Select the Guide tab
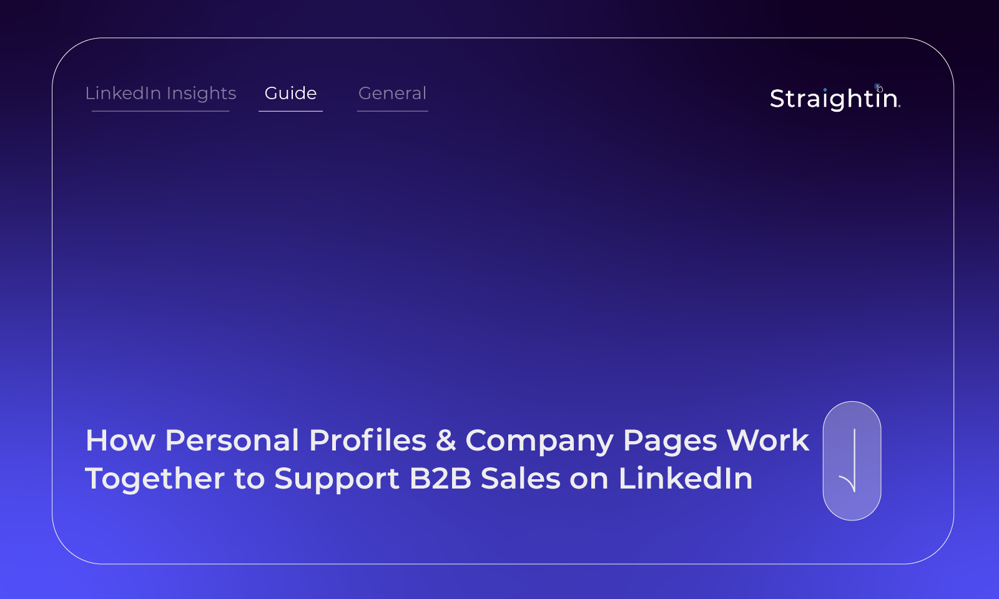Screen dimensions: 999x599 click(290, 93)
